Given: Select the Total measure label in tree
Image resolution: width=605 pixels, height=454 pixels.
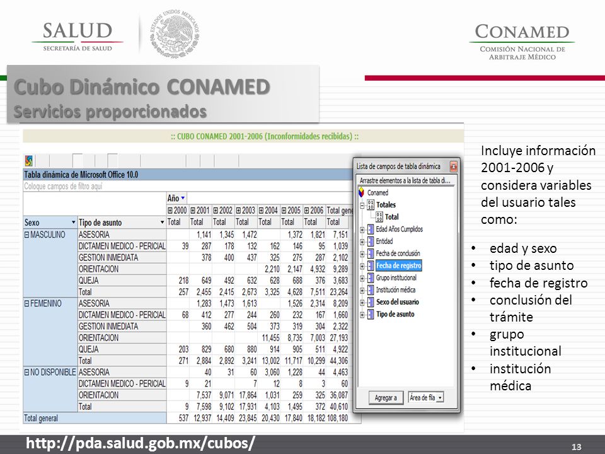Looking at the screenshot, I should tap(391, 217).
